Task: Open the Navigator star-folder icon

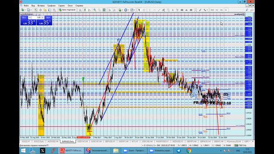Action: click(45, 10)
